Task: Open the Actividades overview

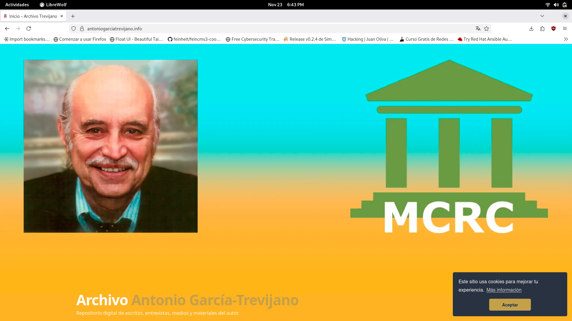Action: click(17, 5)
